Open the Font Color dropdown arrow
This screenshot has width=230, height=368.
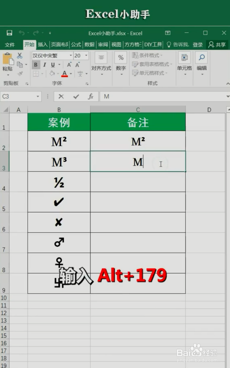point(71,74)
